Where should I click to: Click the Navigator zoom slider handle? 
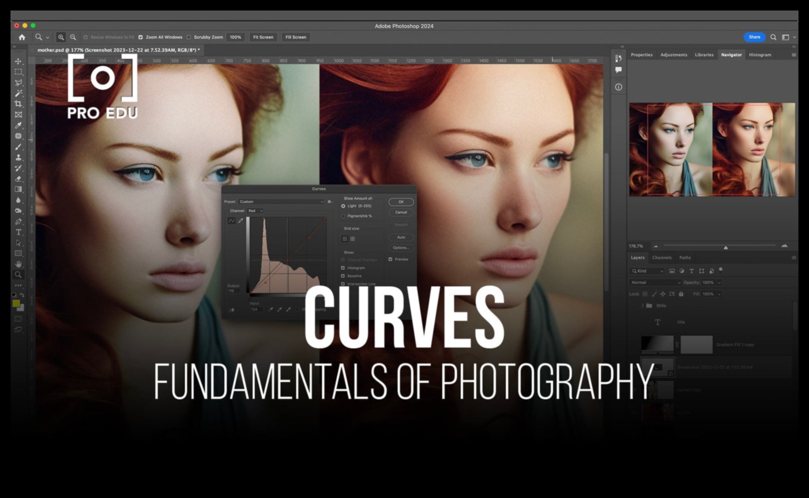coord(725,247)
